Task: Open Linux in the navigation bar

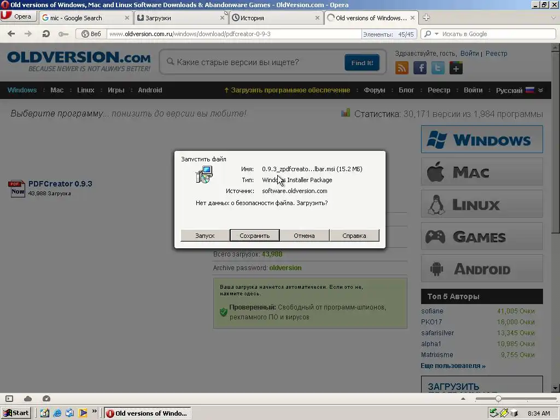Action: click(86, 90)
